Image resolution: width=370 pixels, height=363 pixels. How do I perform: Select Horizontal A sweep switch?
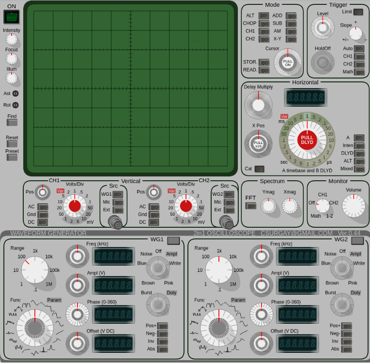pyautogui.click(x=359, y=138)
